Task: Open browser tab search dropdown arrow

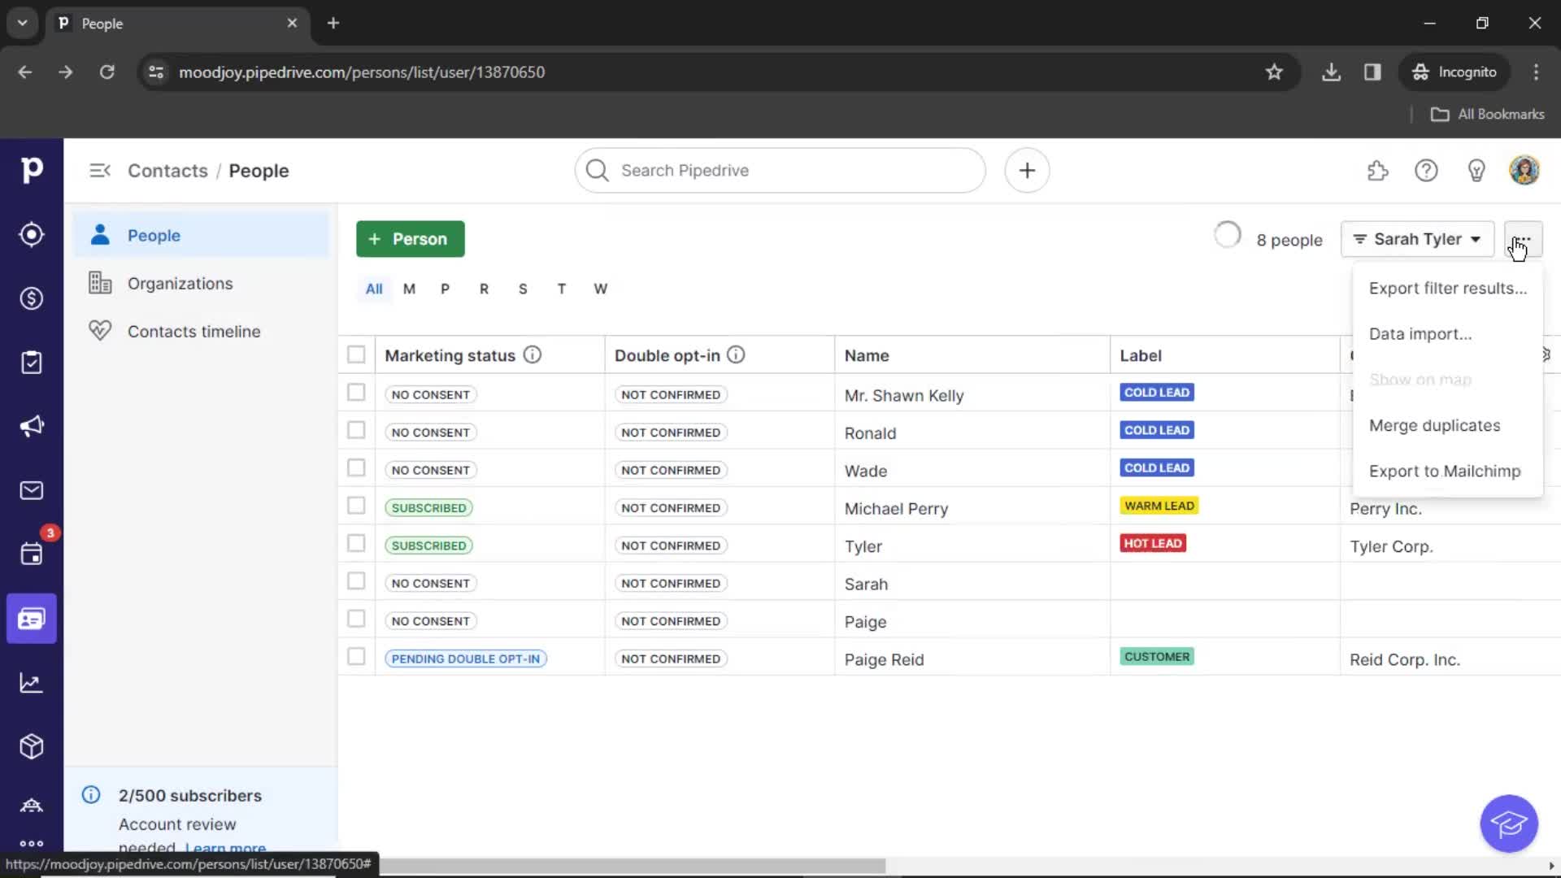Action: [22, 23]
